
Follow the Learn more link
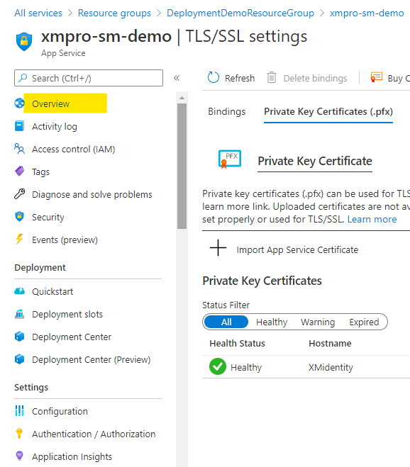pos(372,219)
